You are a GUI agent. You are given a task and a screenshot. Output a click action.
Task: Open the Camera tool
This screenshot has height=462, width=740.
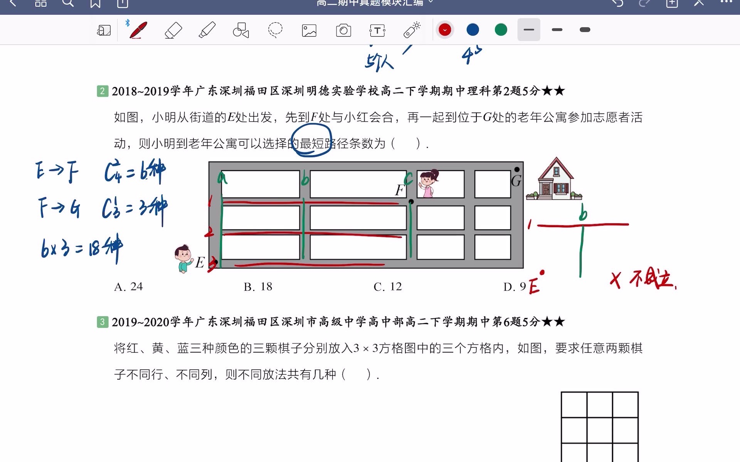[343, 30]
